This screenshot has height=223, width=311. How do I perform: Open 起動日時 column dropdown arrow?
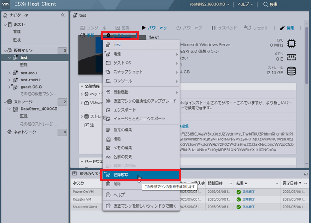coord(230,184)
